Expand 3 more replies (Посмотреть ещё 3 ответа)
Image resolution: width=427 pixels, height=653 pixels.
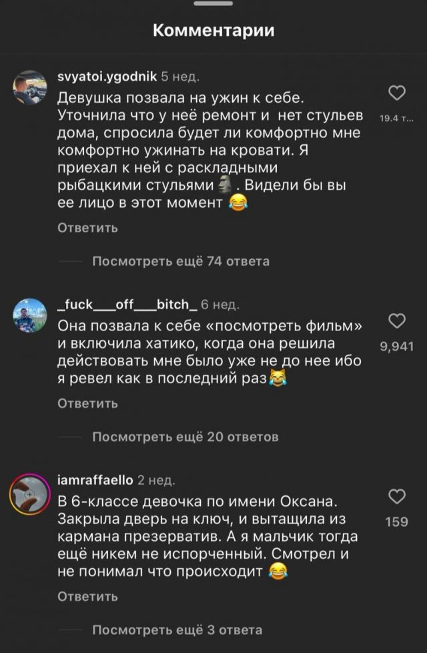pyautogui.click(x=177, y=630)
